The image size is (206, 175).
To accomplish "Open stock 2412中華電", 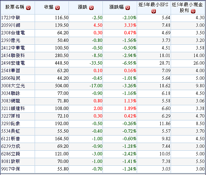I will (x=13, y=48).
